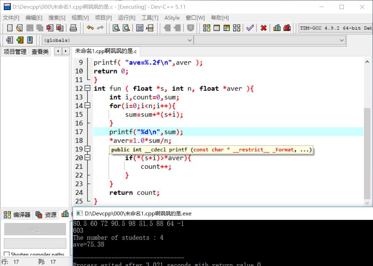Image resolution: width=373 pixels, height=266 pixels.
Task: Open the AStyle menu
Action: (172, 18)
